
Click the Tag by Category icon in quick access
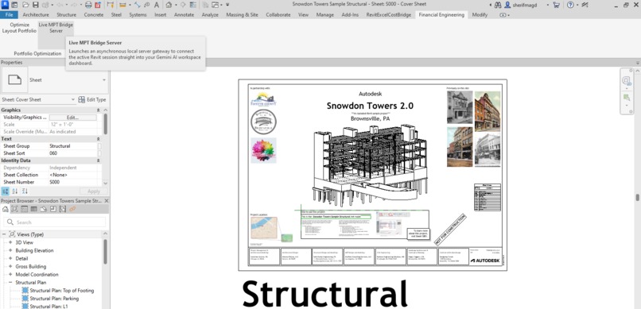(x=147, y=5)
